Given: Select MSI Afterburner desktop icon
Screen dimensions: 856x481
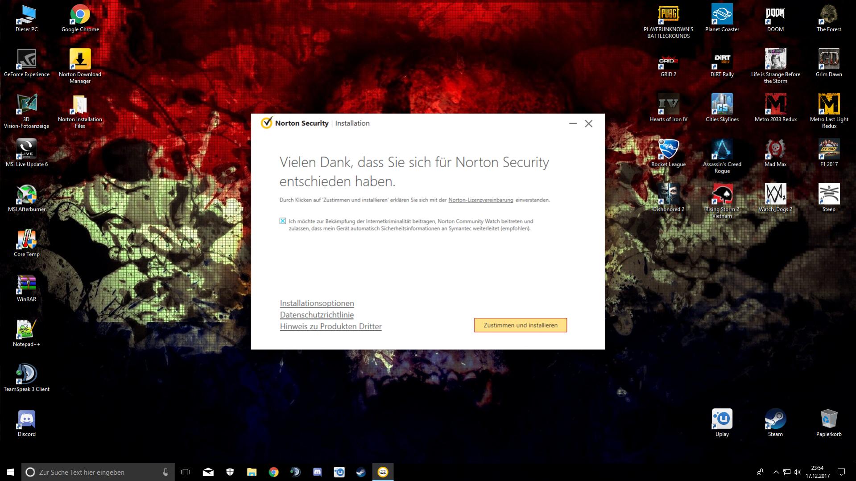Looking at the screenshot, I should pos(27,198).
